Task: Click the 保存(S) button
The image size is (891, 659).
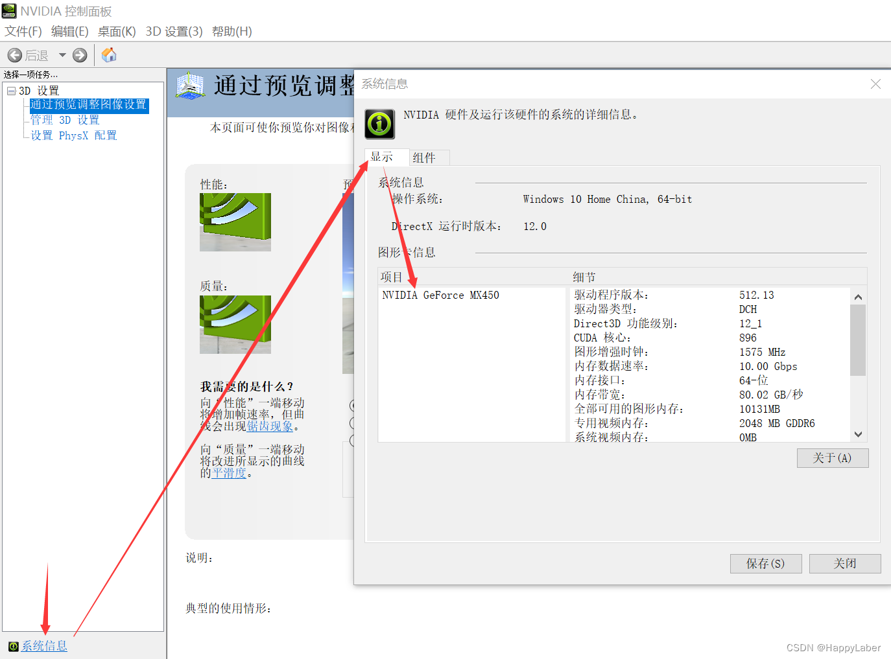Action: click(766, 564)
